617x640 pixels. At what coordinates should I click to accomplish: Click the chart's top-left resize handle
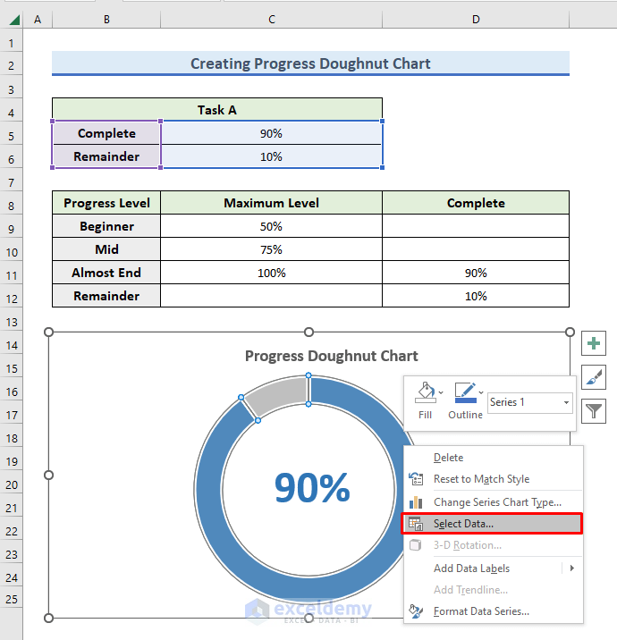tap(48, 333)
